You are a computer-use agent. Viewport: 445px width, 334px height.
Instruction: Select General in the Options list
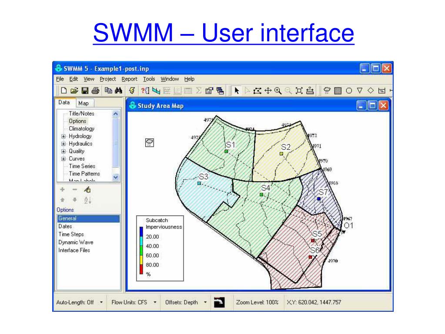(x=88, y=219)
